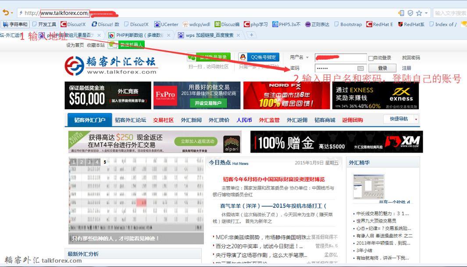Viewport: 467px width, 267px height.
Task: Open article 世界九大顶级交易员
Action: tap(377, 221)
